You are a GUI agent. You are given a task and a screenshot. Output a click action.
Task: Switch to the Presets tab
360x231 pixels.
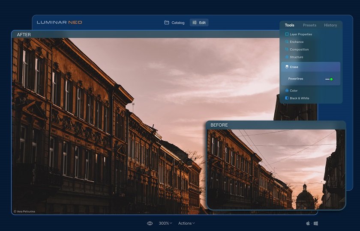click(309, 25)
